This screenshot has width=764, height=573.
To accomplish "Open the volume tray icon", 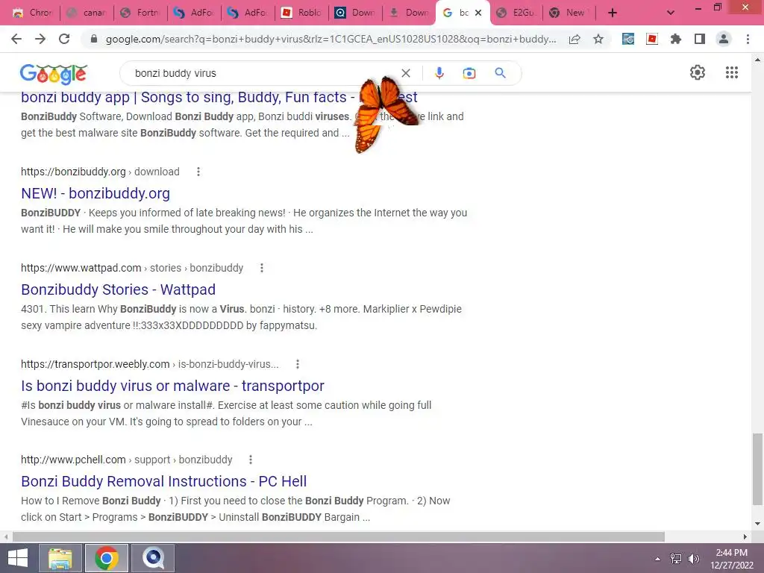I will point(693,559).
